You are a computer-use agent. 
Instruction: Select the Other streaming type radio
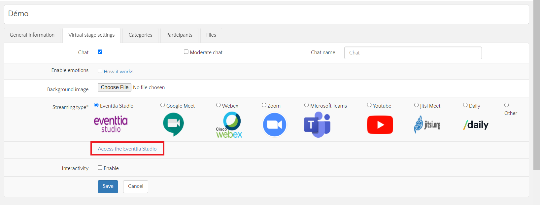[506, 105]
